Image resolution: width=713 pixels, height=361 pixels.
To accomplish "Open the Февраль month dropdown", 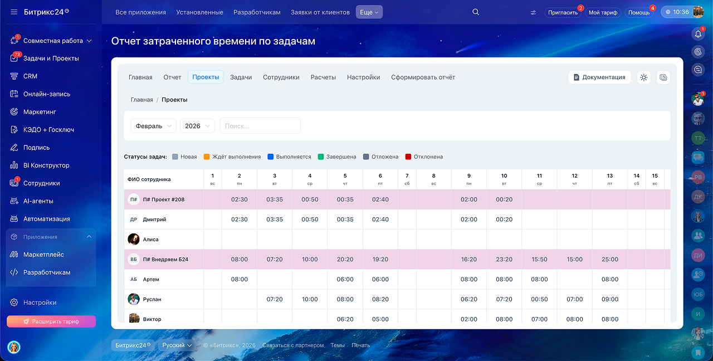I will click(154, 126).
